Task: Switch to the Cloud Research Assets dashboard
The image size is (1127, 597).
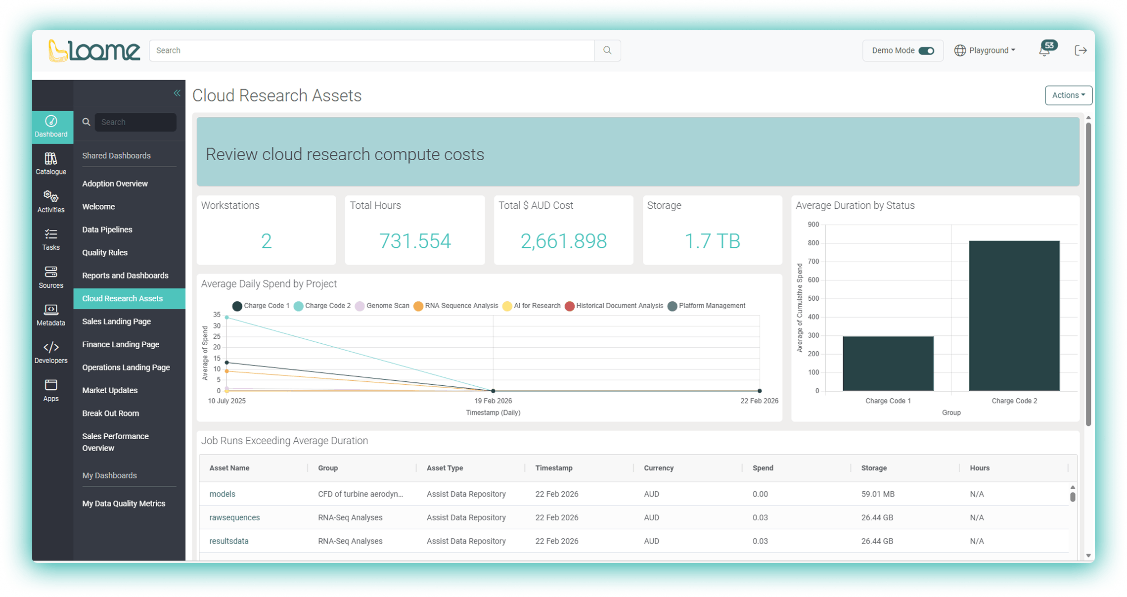Action: click(122, 298)
